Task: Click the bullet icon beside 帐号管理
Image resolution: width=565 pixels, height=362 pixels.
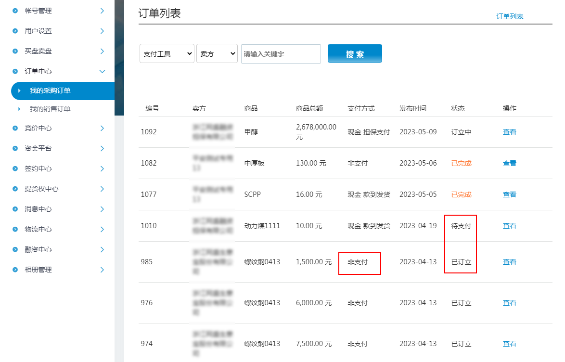Action: [15, 11]
